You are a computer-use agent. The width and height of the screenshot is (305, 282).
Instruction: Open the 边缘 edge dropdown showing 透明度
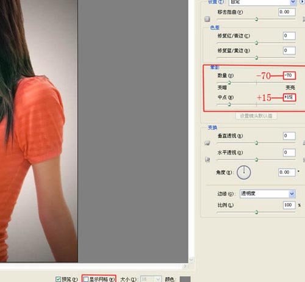tap(267, 193)
